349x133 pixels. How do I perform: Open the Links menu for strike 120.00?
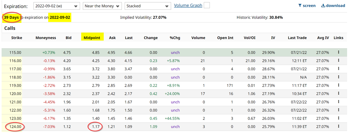click(x=338, y=94)
